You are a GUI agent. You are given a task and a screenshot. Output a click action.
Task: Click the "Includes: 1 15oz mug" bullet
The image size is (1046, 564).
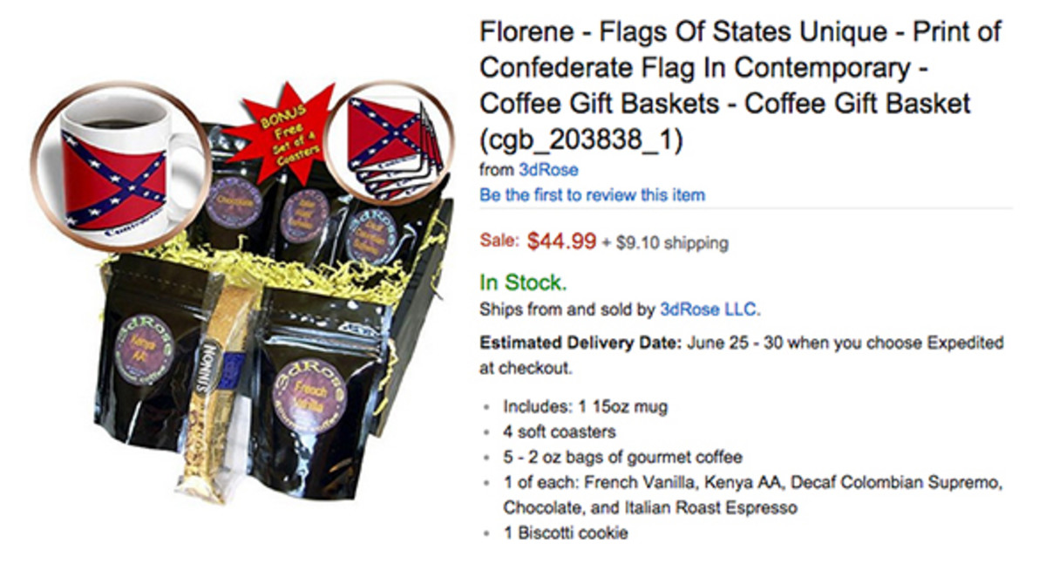click(585, 406)
